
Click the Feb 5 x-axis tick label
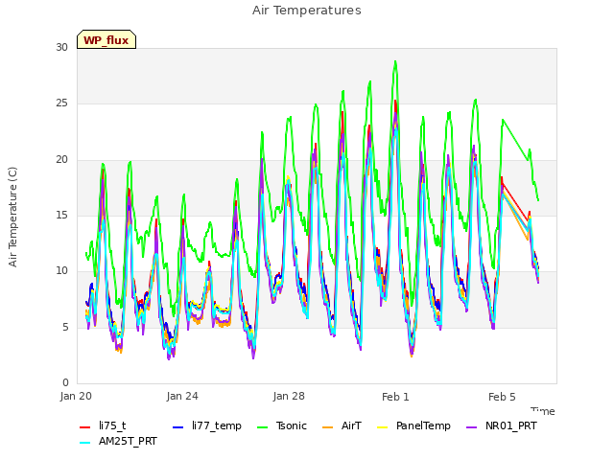[x=502, y=397]
